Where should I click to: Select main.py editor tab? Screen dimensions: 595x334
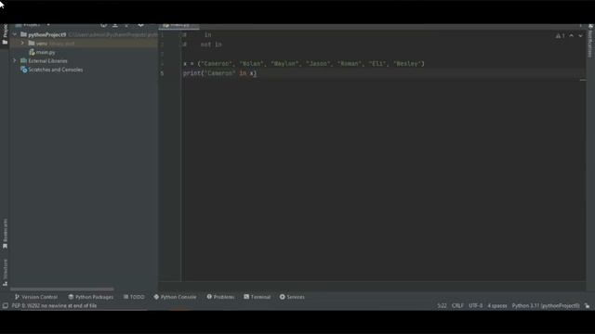[x=179, y=26]
